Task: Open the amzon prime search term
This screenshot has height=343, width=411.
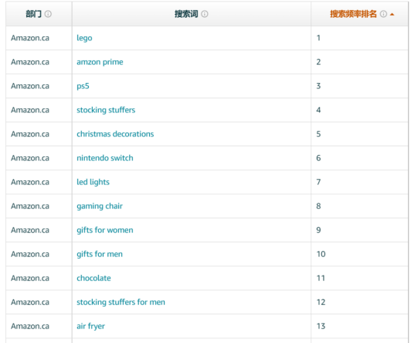Action: pyautogui.click(x=100, y=62)
